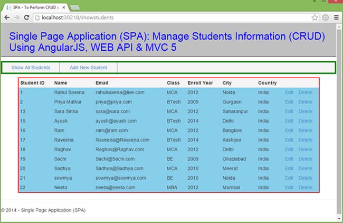Click the email ayush@ayush.com
The image size is (343, 223).
click(116, 121)
